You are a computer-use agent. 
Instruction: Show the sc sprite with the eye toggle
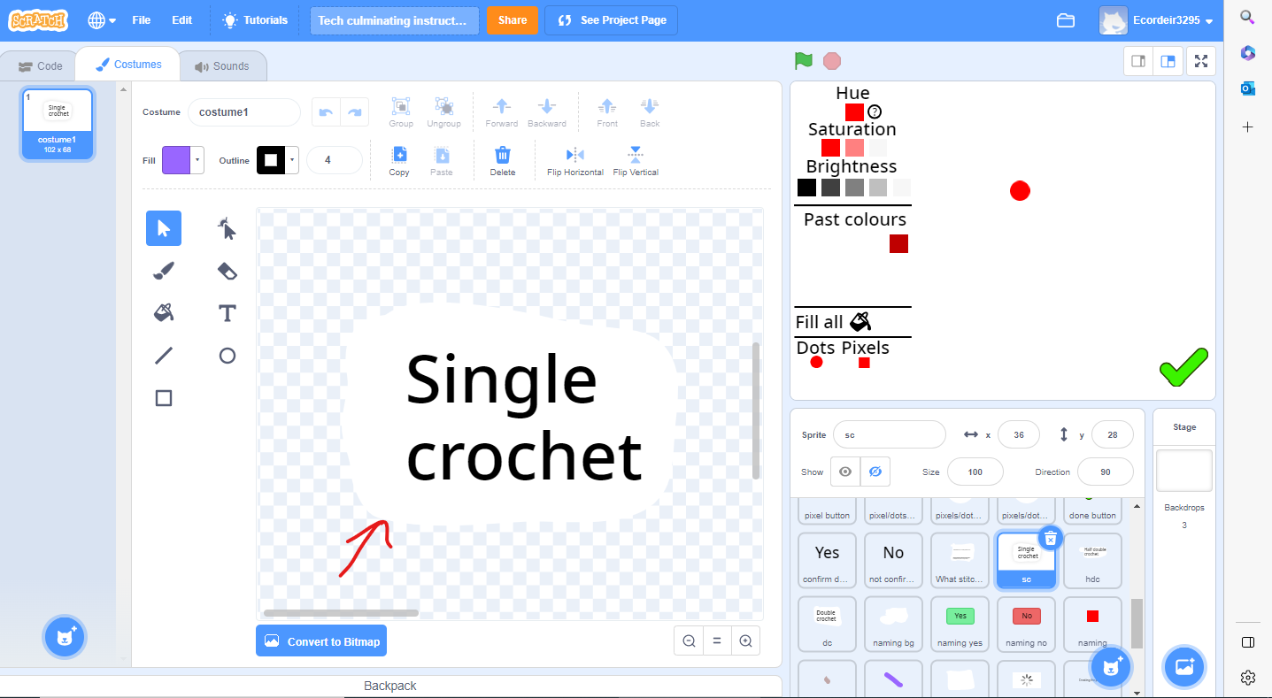(x=845, y=472)
